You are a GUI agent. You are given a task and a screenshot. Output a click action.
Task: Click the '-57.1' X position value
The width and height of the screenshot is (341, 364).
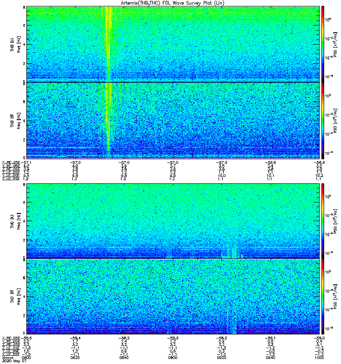pos(26,162)
